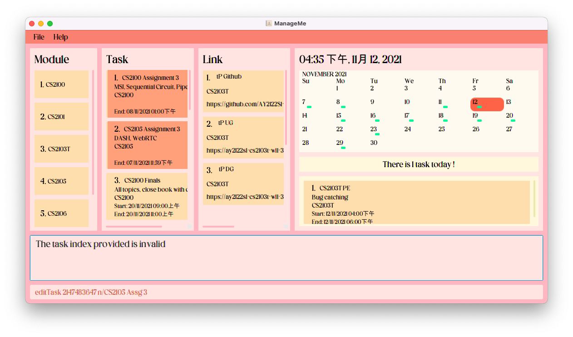Open the tP UG URL link
This screenshot has width=573, height=337.
pos(245,150)
